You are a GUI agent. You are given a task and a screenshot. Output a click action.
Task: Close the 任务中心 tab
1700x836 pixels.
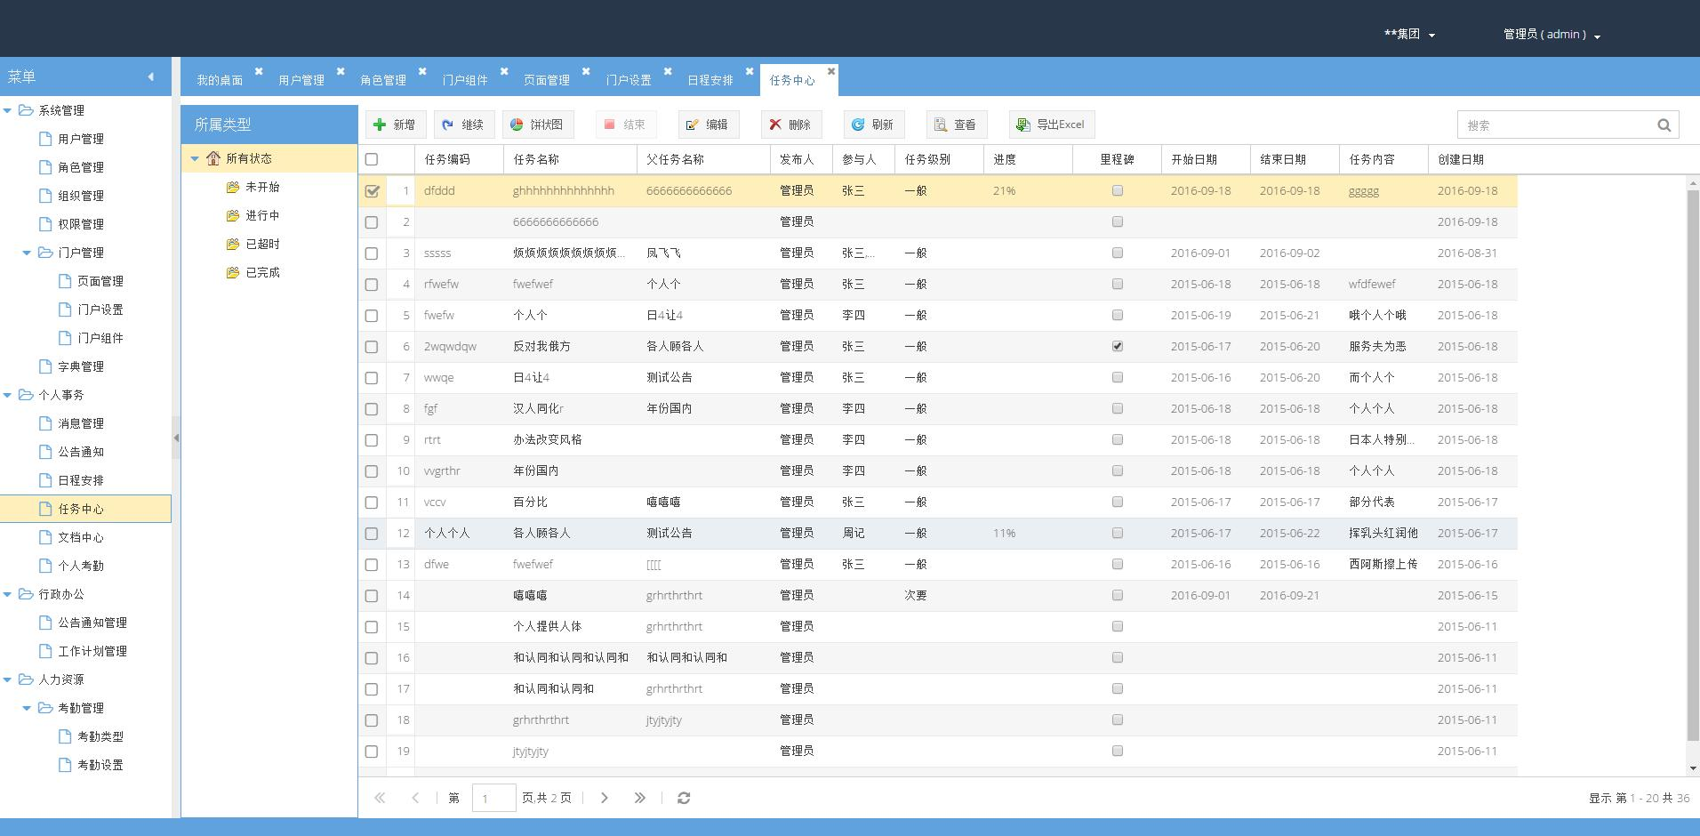(831, 71)
